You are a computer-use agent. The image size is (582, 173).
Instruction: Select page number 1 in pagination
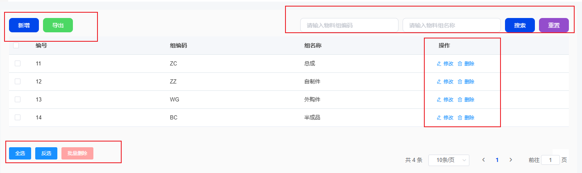coord(497,160)
